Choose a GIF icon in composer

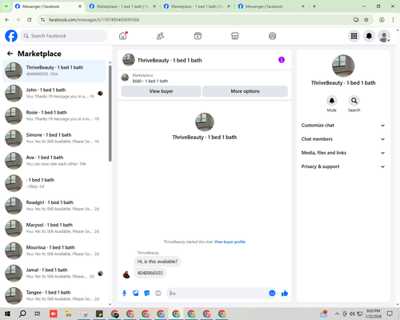coord(158,294)
